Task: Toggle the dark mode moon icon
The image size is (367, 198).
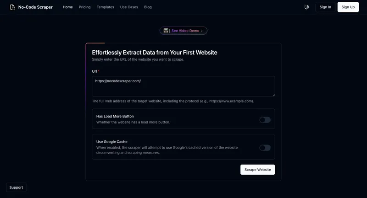Action: [x=306, y=7]
